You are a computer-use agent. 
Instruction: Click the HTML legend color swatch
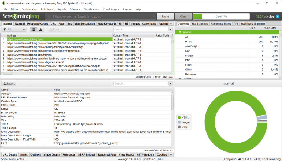pyautogui.click(x=179, y=117)
